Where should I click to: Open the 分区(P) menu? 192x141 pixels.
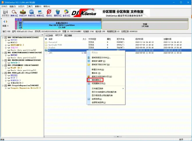tap(21, 6)
